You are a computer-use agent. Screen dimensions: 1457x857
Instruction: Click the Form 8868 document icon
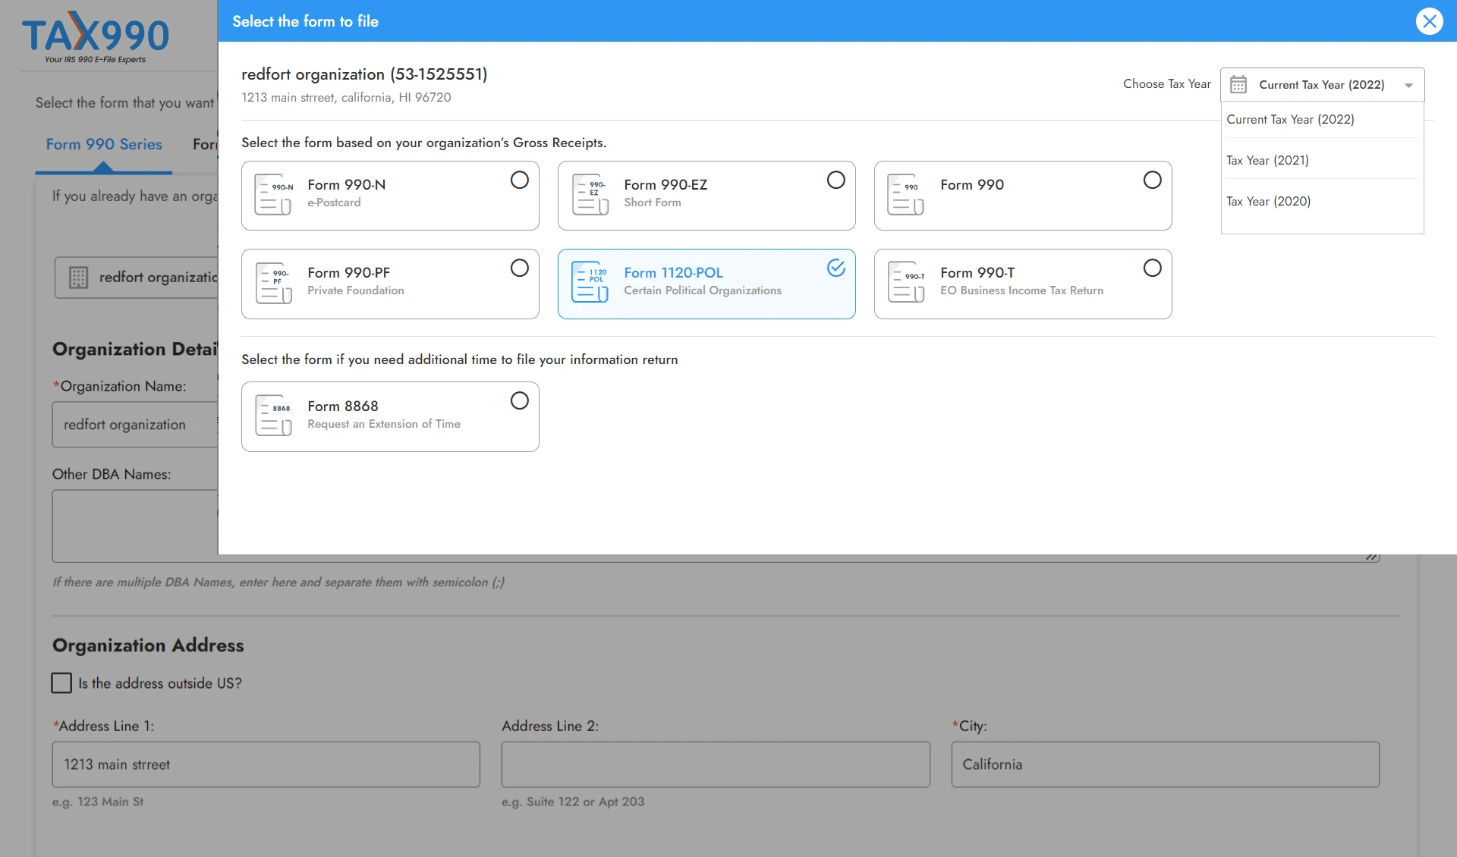click(x=273, y=416)
